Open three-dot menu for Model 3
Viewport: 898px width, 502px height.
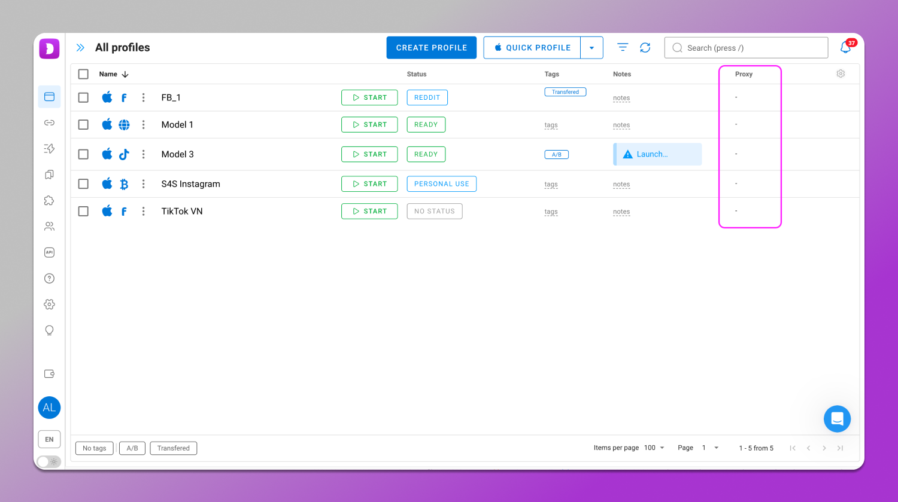tap(144, 154)
